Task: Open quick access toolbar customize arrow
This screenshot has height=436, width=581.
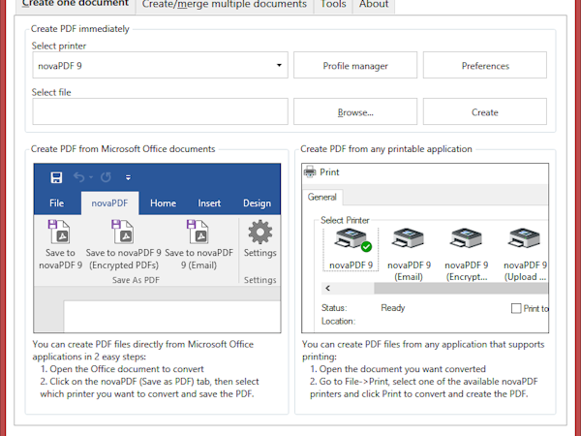Action: 128,177
